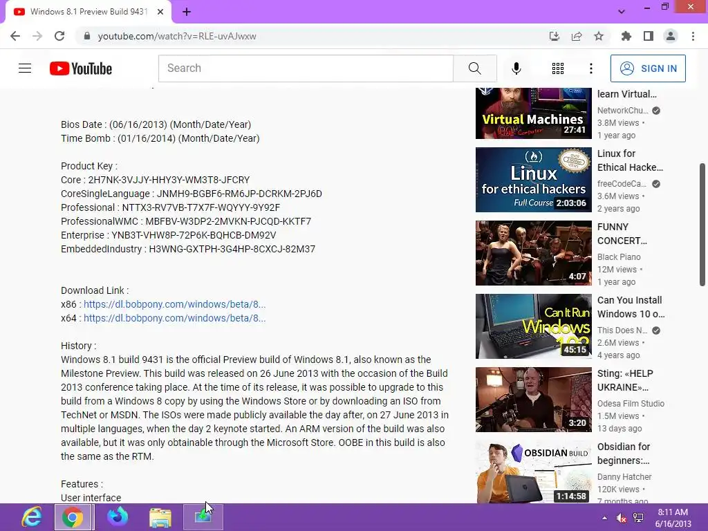
Task: Open YouTube hamburger guide menu
Action: (25, 68)
